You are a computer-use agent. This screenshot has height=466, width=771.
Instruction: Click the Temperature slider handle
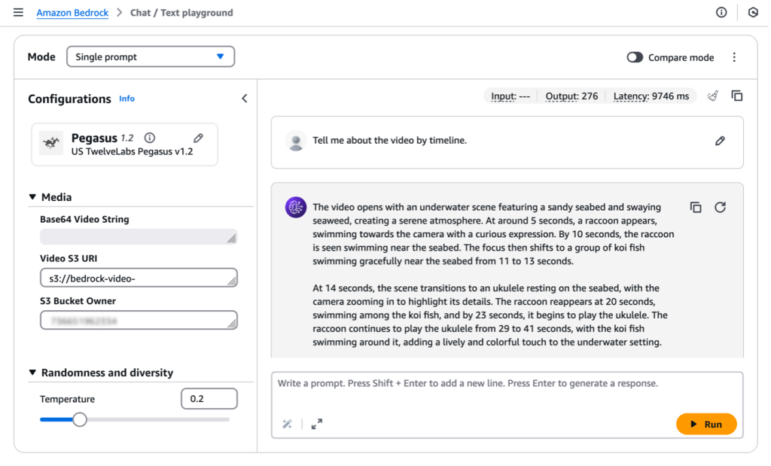[x=80, y=420]
